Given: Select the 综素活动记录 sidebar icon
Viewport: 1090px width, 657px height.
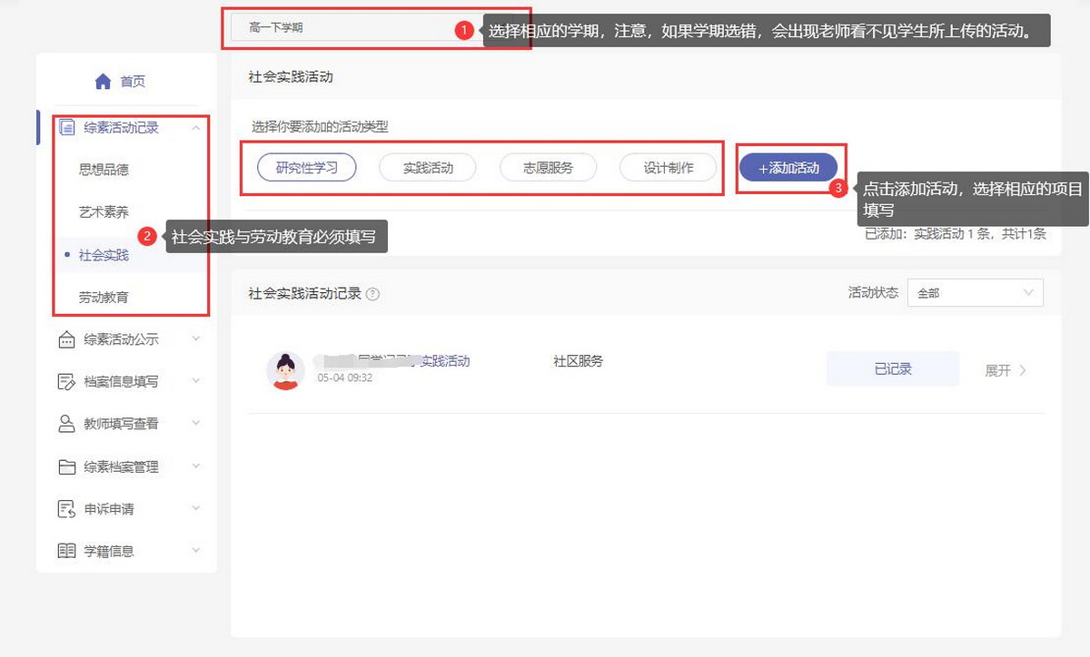Looking at the screenshot, I should click(65, 128).
